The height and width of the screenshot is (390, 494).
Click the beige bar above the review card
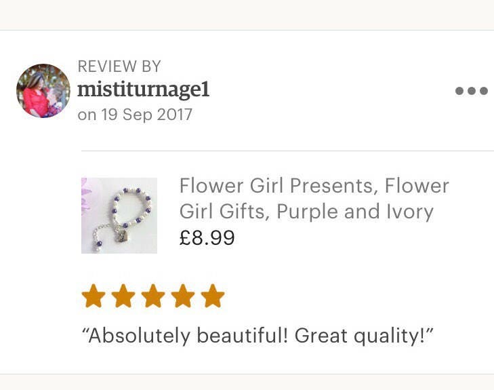(247, 14)
